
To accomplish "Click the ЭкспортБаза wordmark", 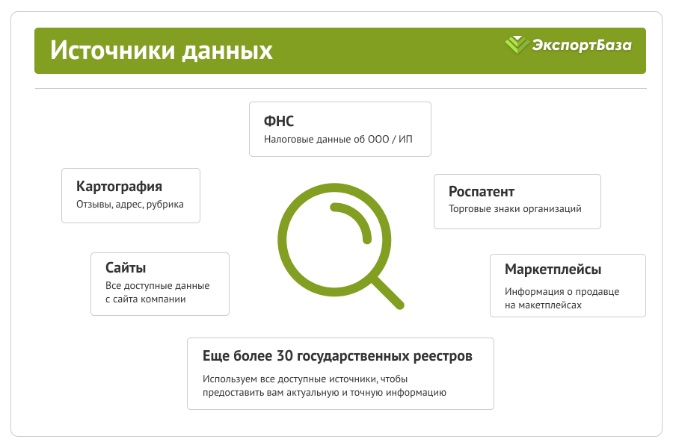I will pyautogui.click(x=583, y=46).
